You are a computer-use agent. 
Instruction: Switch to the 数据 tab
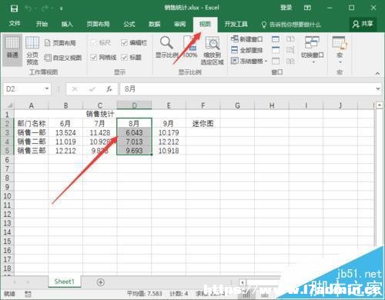coord(155,24)
